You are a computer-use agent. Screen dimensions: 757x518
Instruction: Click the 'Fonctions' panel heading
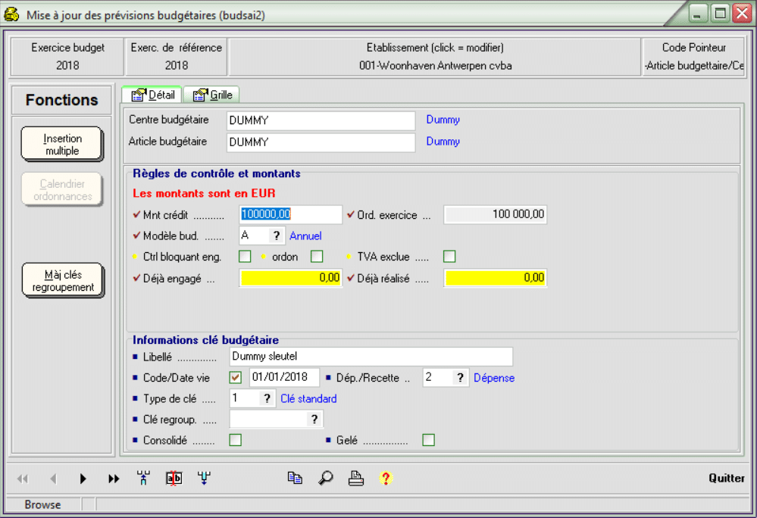[62, 100]
